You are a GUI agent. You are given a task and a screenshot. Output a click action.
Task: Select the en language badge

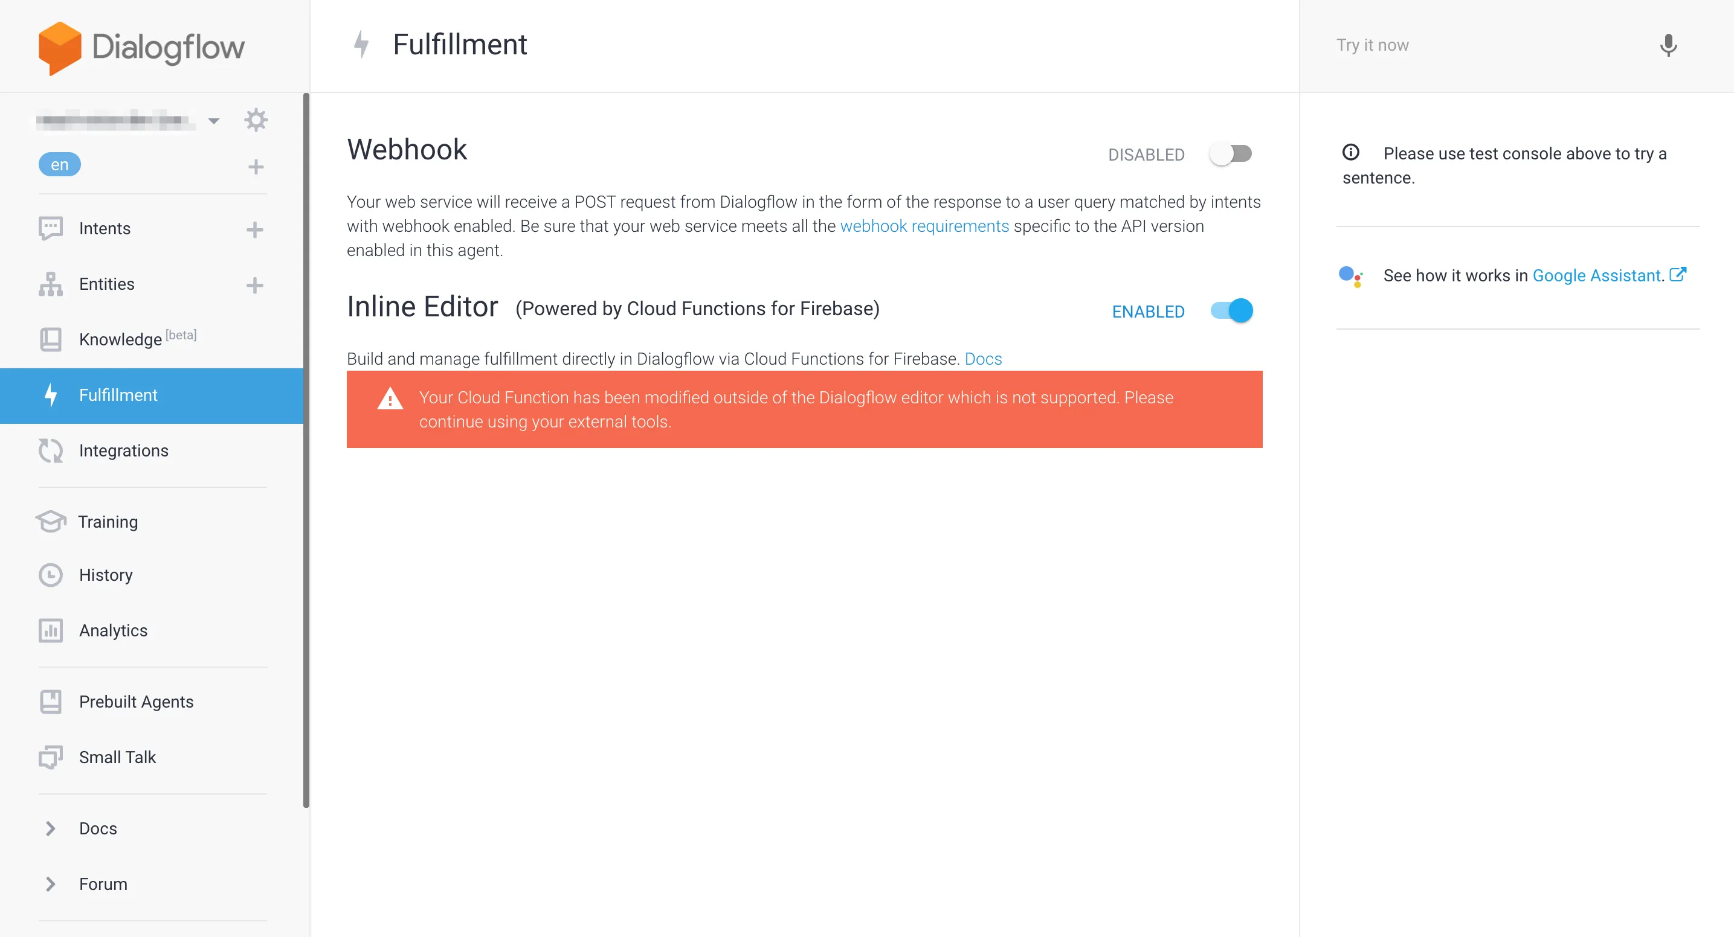click(59, 165)
